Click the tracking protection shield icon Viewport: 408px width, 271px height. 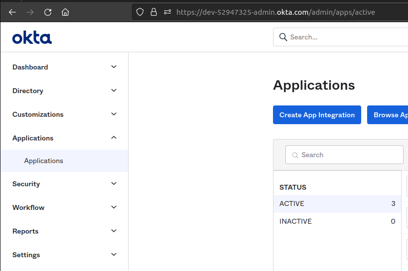point(140,12)
